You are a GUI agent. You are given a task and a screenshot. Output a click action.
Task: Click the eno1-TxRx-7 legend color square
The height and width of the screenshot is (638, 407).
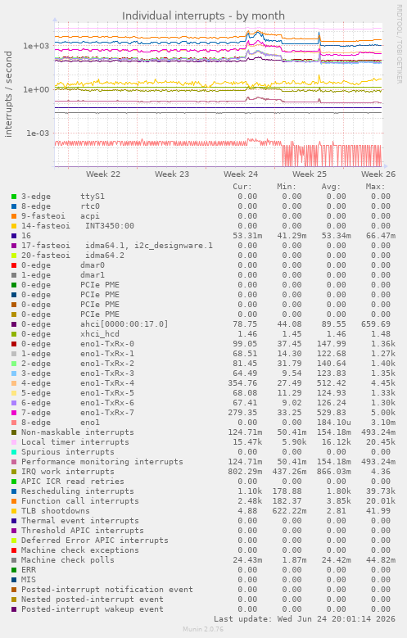[x=14, y=413]
